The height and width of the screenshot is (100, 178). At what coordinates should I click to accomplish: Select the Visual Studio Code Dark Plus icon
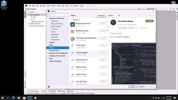pos(73,39)
